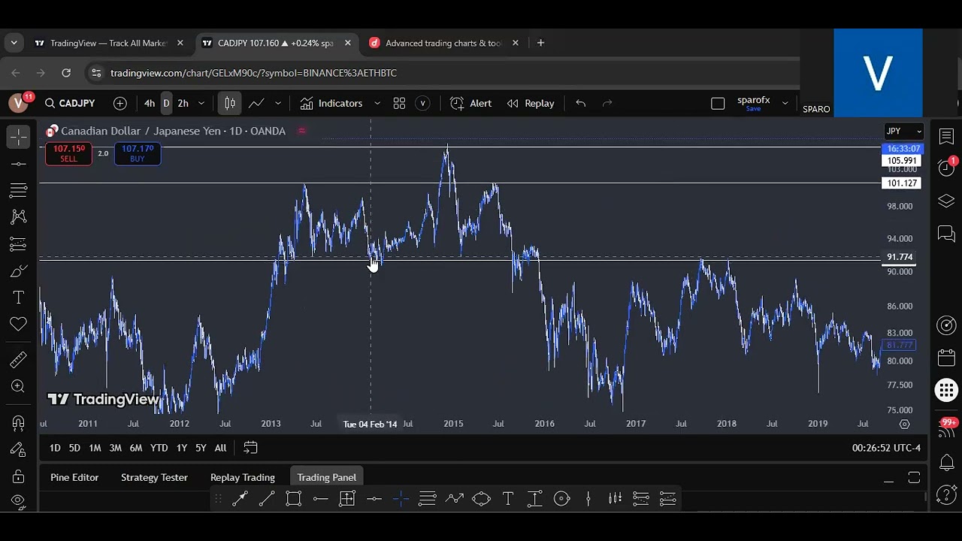This screenshot has height=541, width=962.
Task: Switch to the Pine Editor tab
Action: click(74, 478)
